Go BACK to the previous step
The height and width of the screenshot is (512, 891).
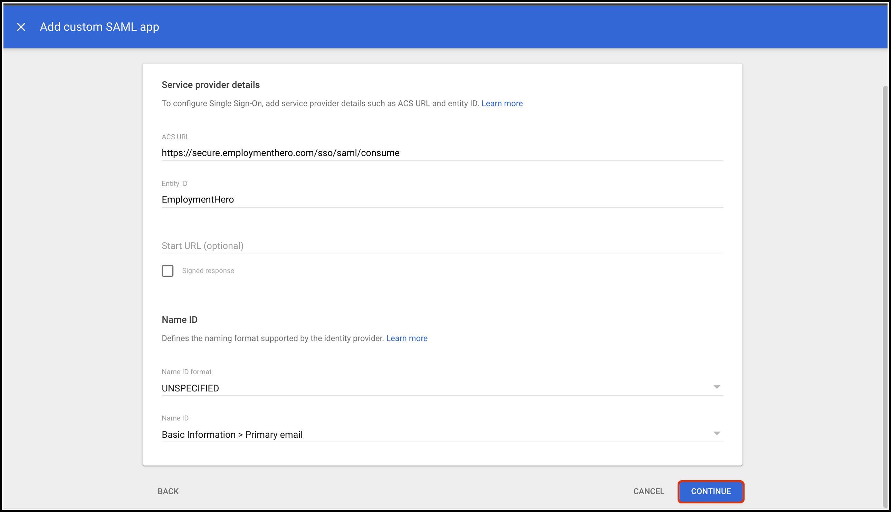click(x=168, y=491)
